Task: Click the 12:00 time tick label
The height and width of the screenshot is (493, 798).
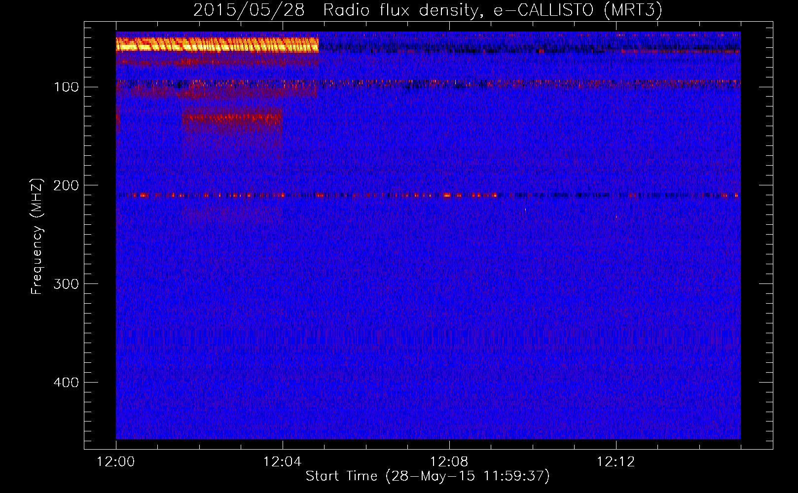Action: click(116, 462)
